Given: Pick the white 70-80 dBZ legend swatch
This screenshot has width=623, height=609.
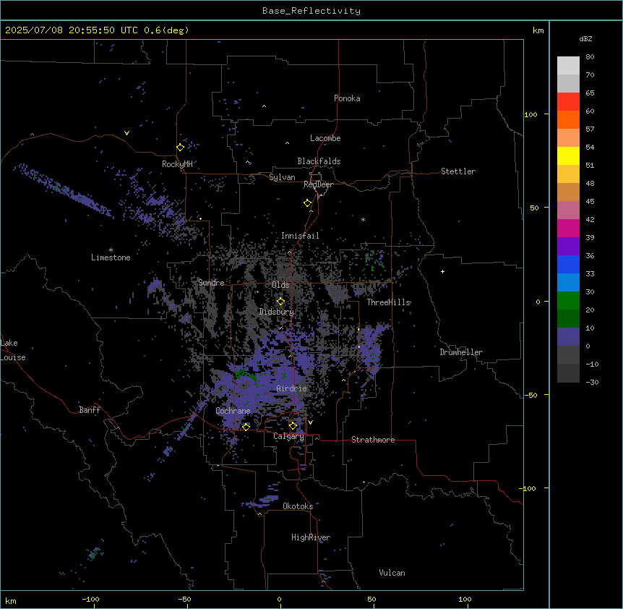Looking at the screenshot, I should (568, 66).
